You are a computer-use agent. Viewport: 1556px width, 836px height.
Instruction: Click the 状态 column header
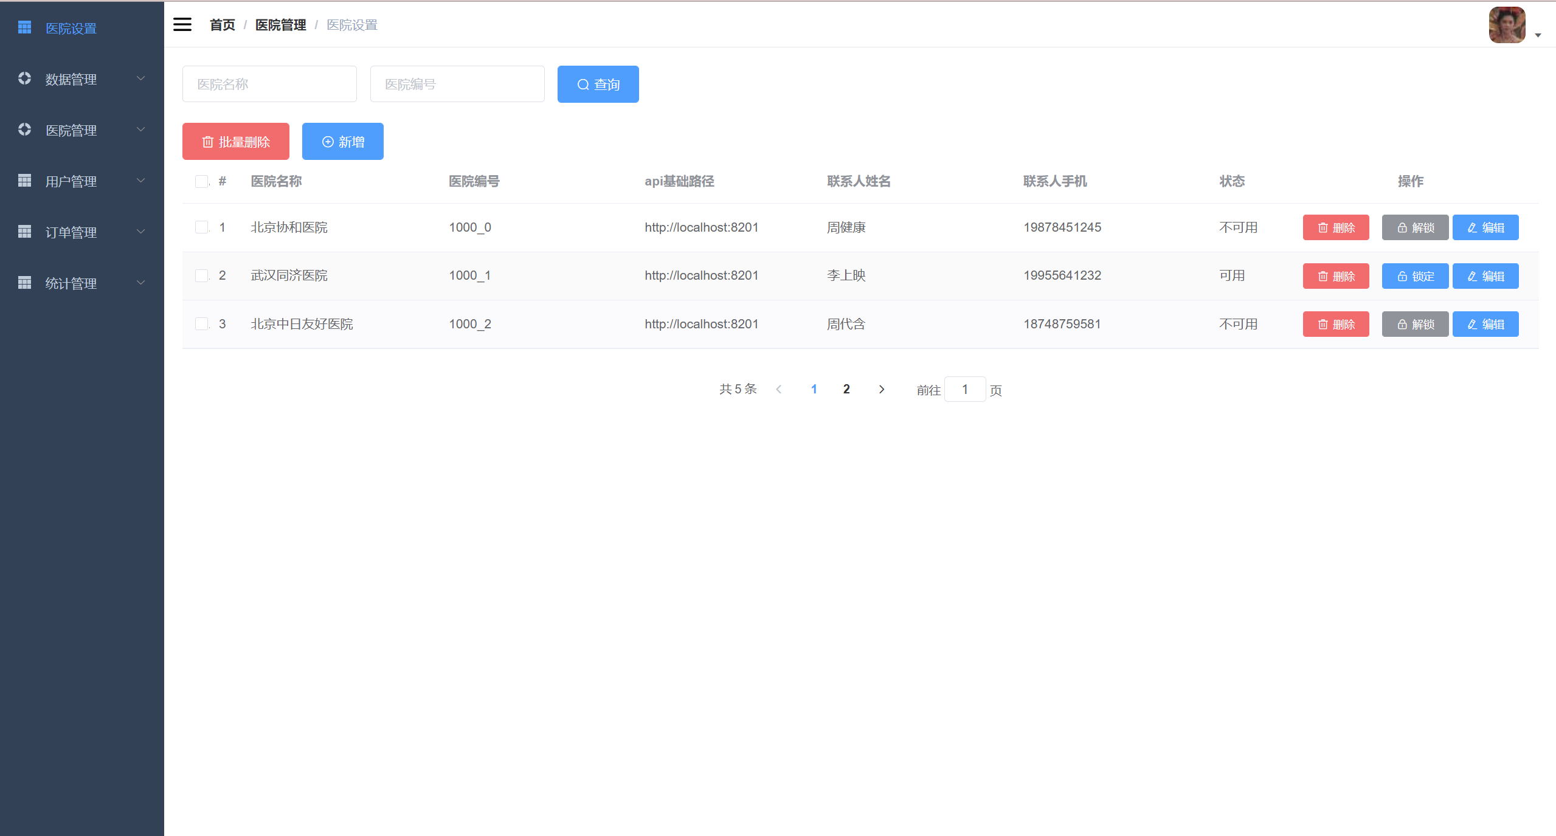point(1232,181)
